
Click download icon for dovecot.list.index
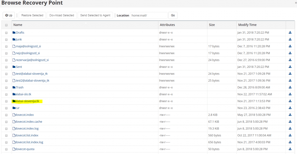click(290, 135)
